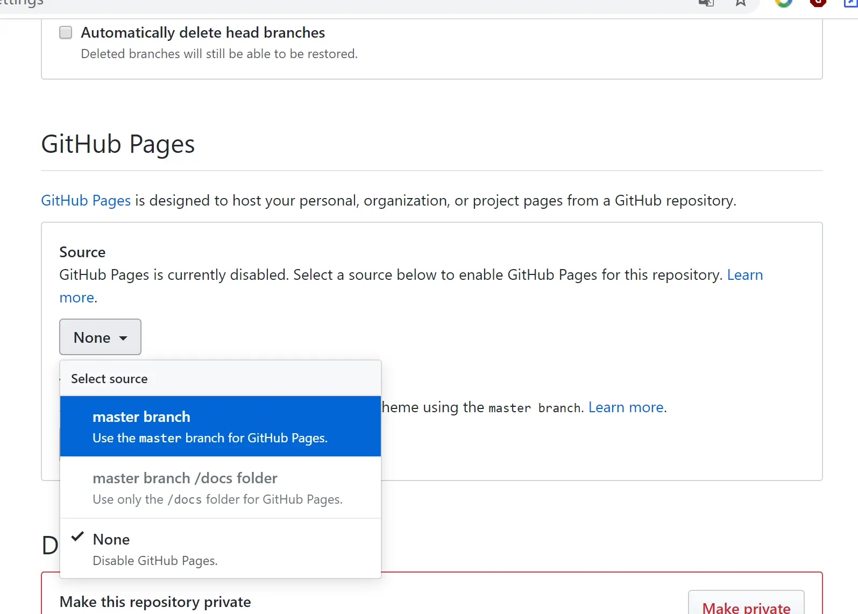
Task: Open the multicolored ring browser extension
Action: click(x=784, y=2)
